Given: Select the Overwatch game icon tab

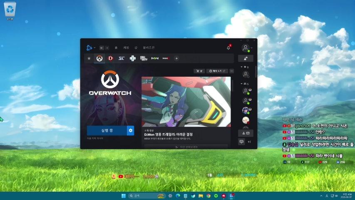Looking at the screenshot, I should (x=99, y=58).
